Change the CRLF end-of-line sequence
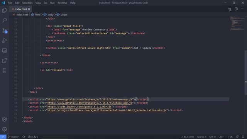 tap(221, 137)
